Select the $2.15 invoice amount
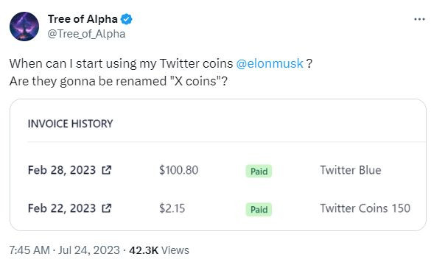This screenshot has height=265, width=431. pyautogui.click(x=172, y=208)
